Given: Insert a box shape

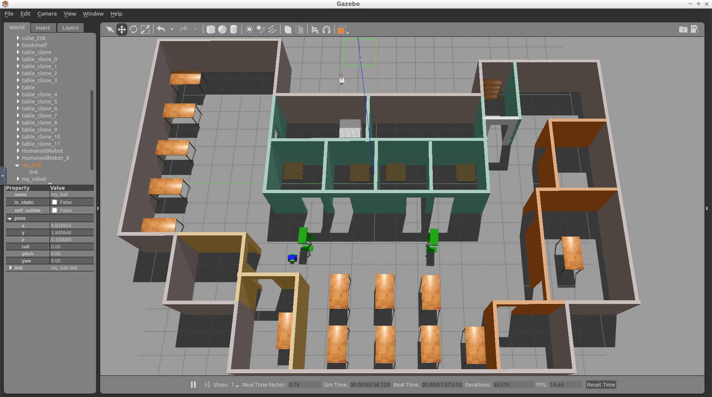Looking at the screenshot, I should tap(211, 29).
